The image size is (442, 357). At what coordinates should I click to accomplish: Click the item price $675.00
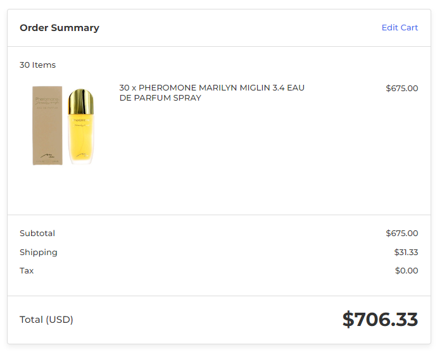point(401,88)
